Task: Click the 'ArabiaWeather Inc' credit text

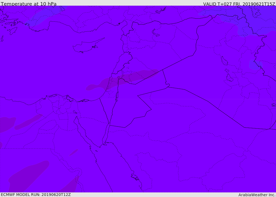Action: pos(257,195)
